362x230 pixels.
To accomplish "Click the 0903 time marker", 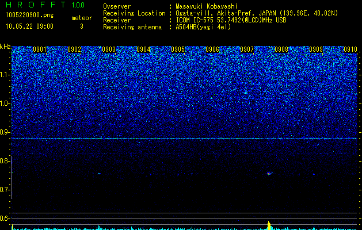I will (x=109, y=49).
